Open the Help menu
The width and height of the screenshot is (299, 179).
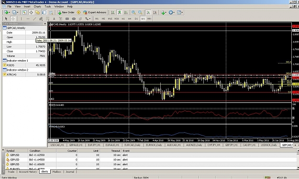[70, 7]
